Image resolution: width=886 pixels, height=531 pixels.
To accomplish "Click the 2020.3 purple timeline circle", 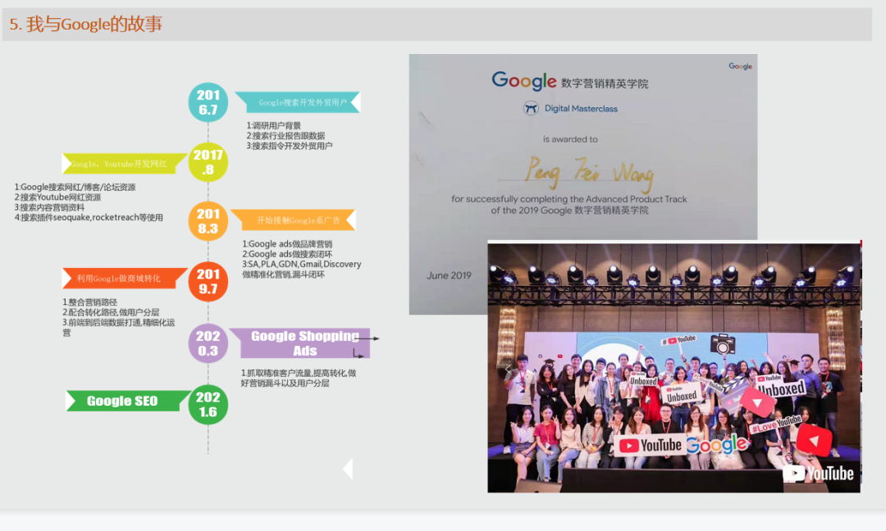I will click(208, 343).
